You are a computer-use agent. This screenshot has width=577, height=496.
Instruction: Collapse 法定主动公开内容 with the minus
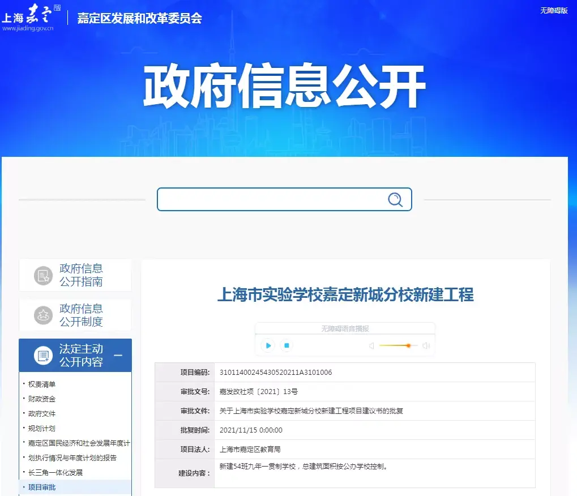point(118,355)
